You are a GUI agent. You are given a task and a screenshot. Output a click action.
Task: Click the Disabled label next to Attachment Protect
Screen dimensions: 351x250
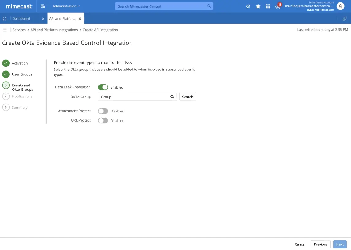(117, 111)
